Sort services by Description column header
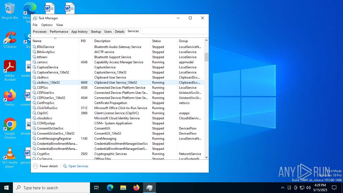 (x=121, y=41)
